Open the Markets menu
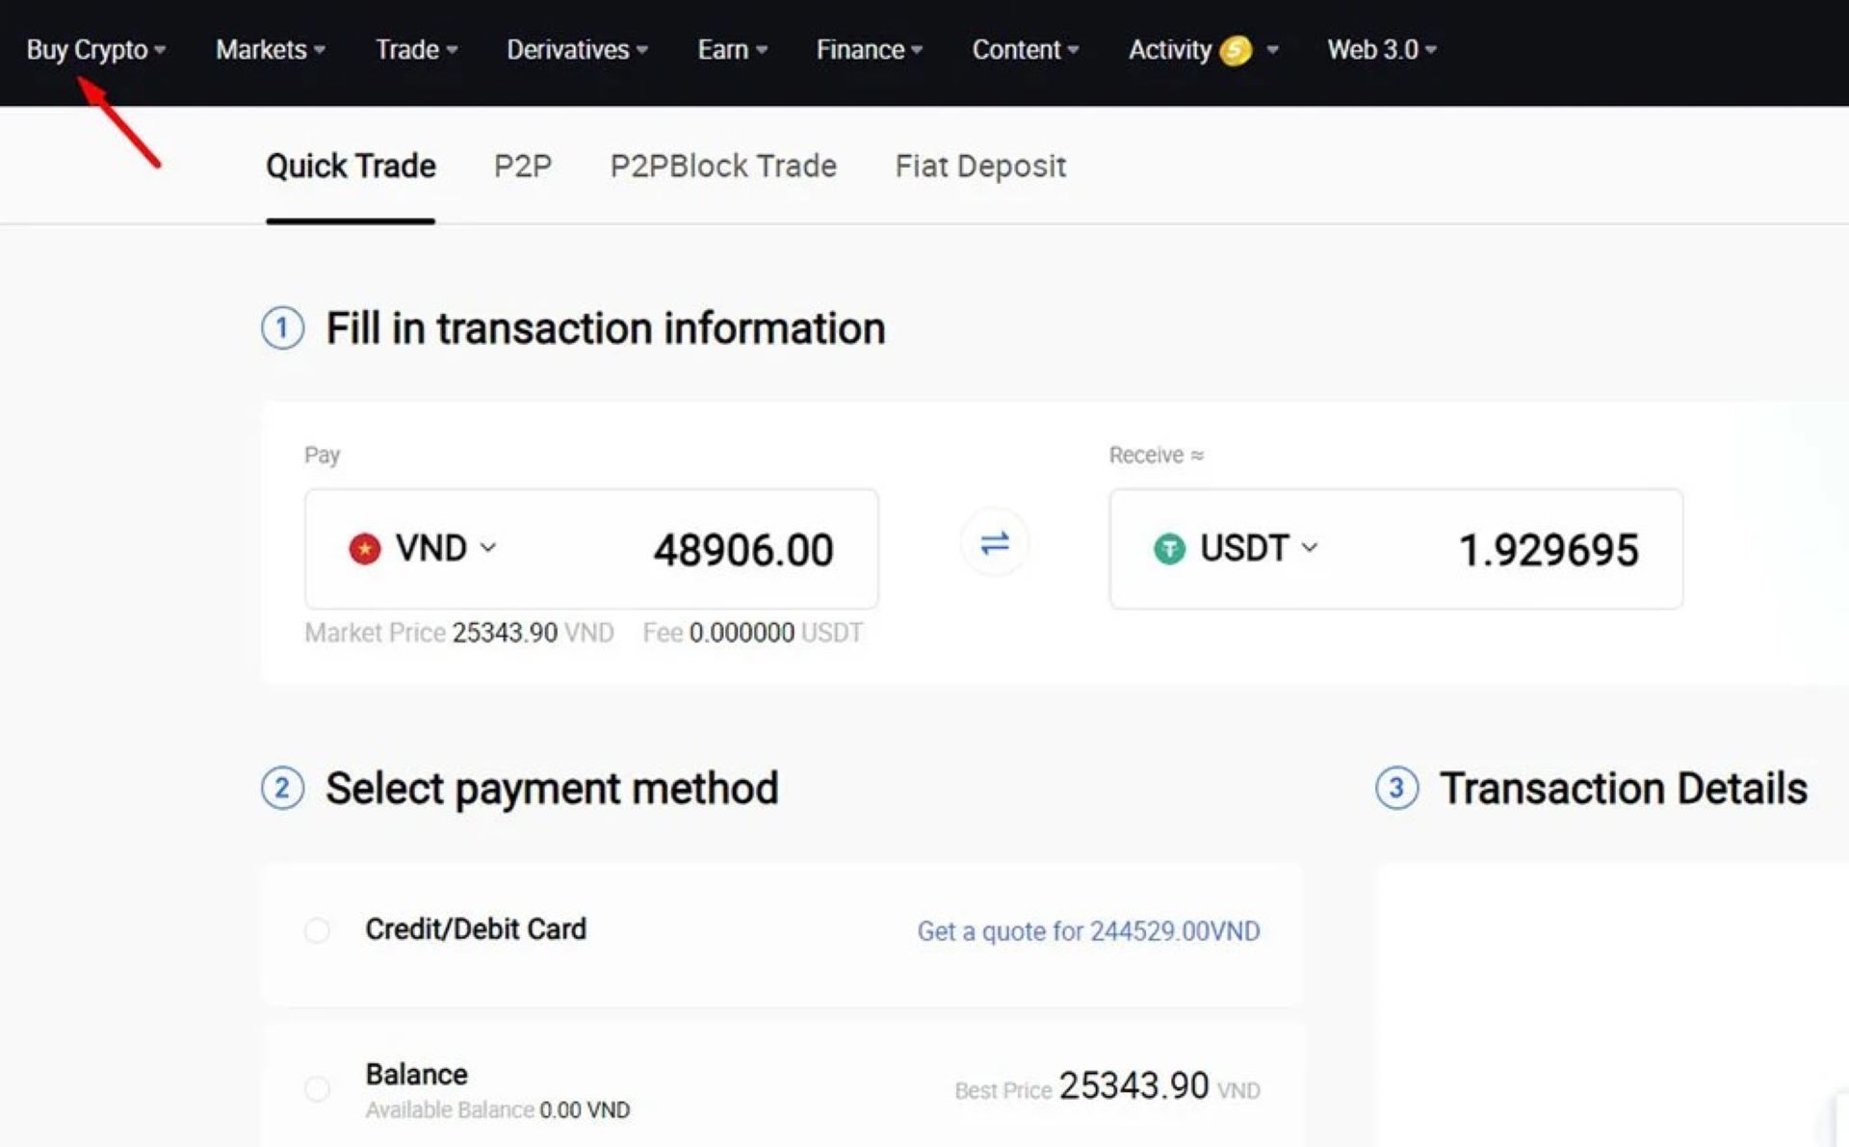The width and height of the screenshot is (1849, 1147). [x=271, y=49]
